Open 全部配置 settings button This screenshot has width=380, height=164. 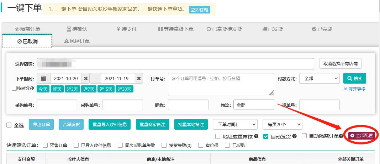(x=361, y=136)
